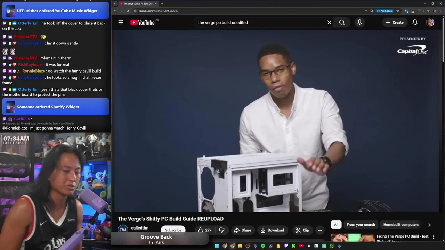Open YouTube notifications bell
Image resolution: width=445 pixels, height=250 pixels.
pyautogui.click(x=415, y=23)
